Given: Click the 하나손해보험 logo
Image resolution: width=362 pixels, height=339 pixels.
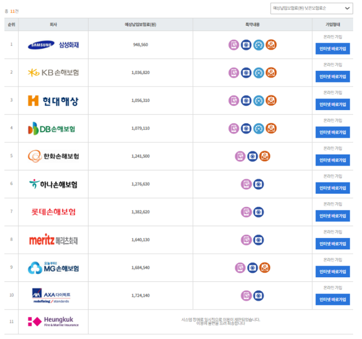Looking at the screenshot, I should (53, 184).
